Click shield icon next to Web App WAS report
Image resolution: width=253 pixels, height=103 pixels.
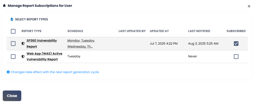coord(23,57)
